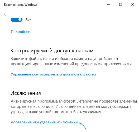Click scrollbar track below the thumb
139x132 pixels.
coord(138,111)
